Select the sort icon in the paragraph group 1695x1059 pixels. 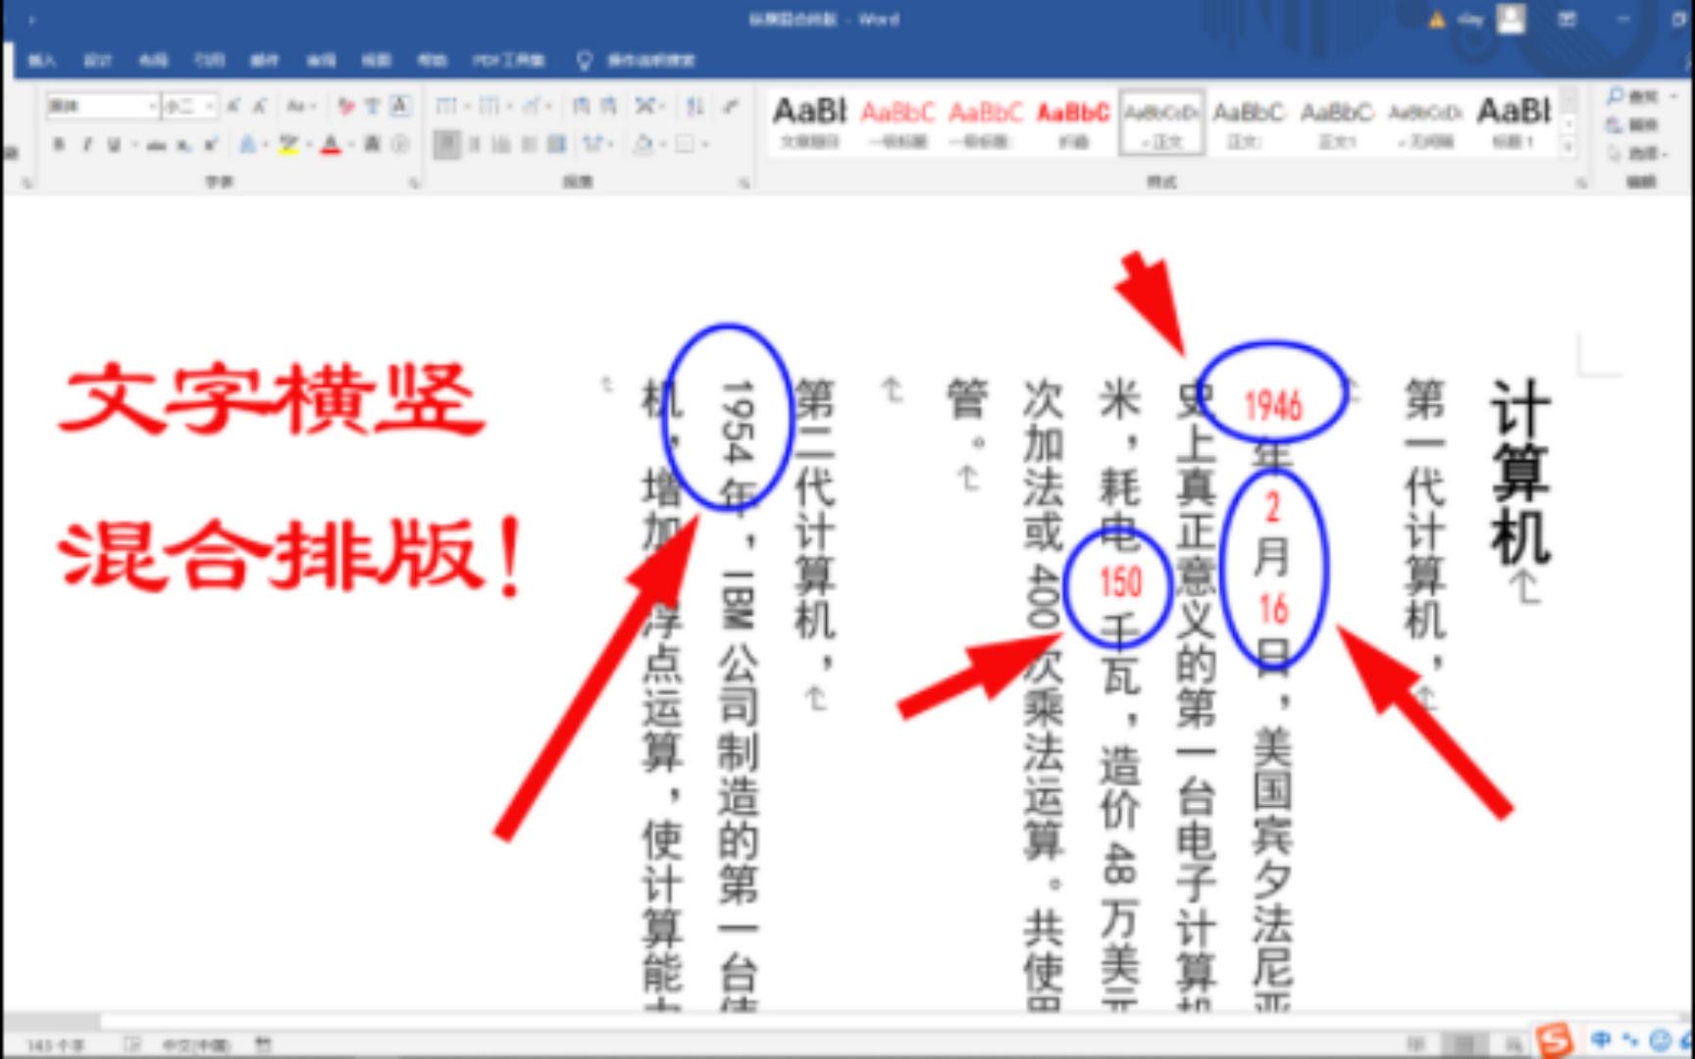point(696,106)
